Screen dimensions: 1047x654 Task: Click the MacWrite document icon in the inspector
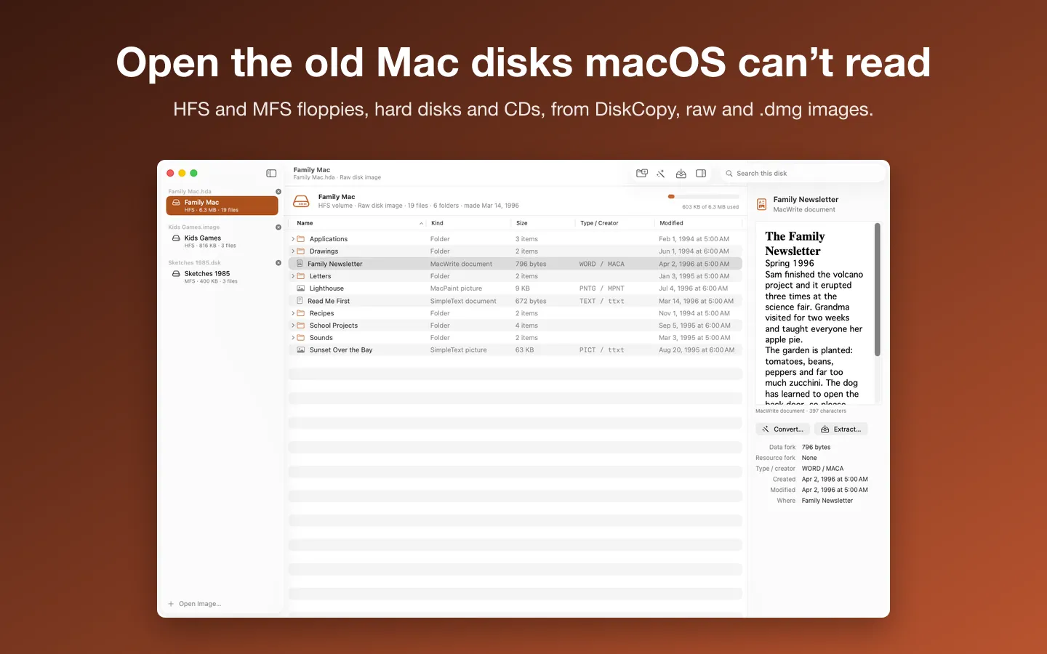(x=762, y=204)
